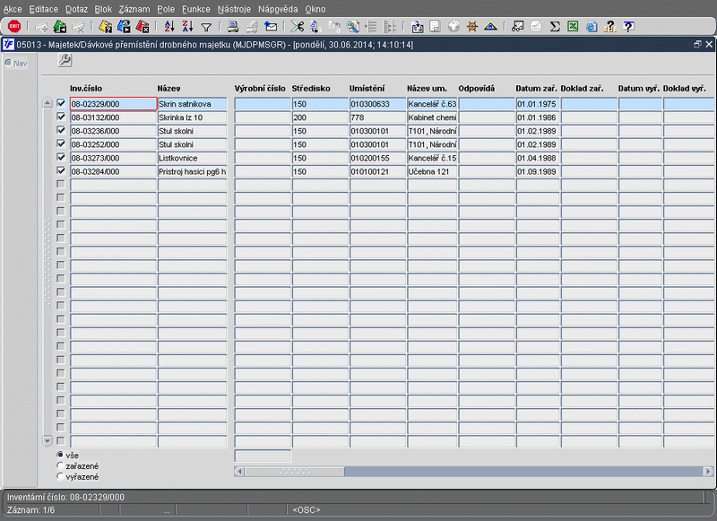Open the Záznam menu

point(134,9)
